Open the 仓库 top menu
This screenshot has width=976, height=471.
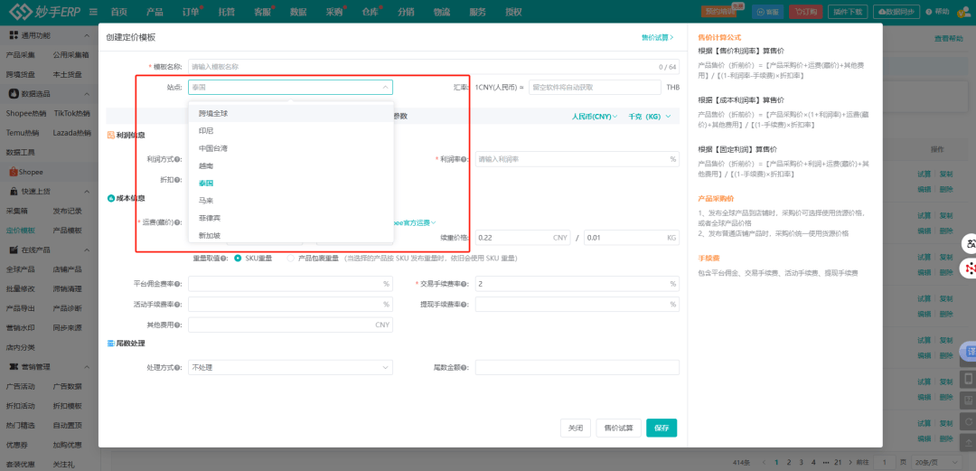370,12
